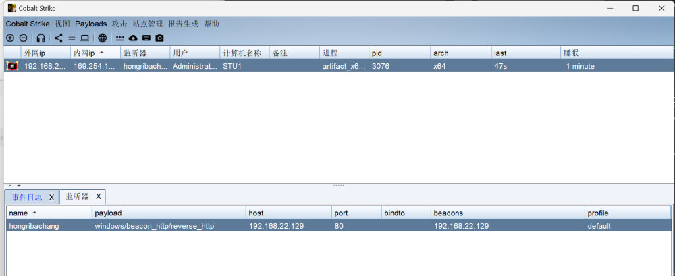View keystrokes with keyboard icon
Image resolution: width=675 pixels, height=276 pixels.
[146, 38]
